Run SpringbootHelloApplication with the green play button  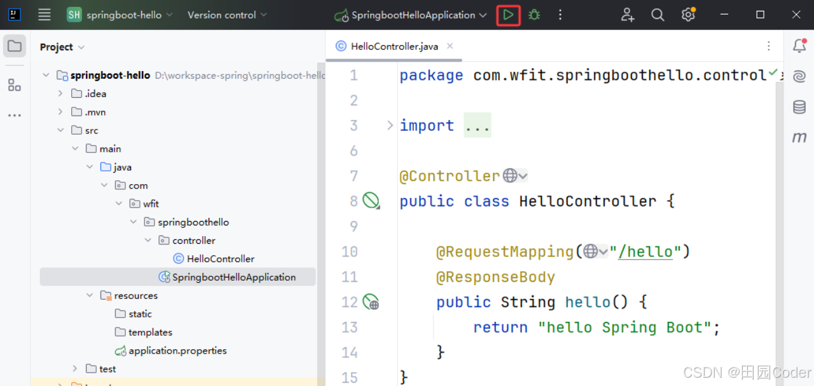[x=508, y=15]
